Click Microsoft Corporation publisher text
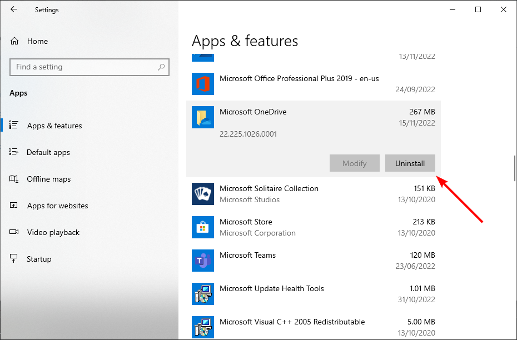 257,233
